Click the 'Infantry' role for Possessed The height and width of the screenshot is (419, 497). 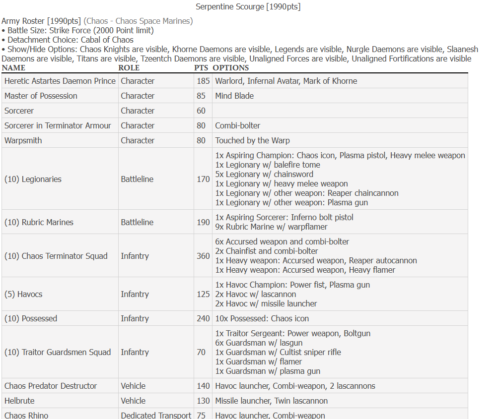pyautogui.click(x=135, y=319)
